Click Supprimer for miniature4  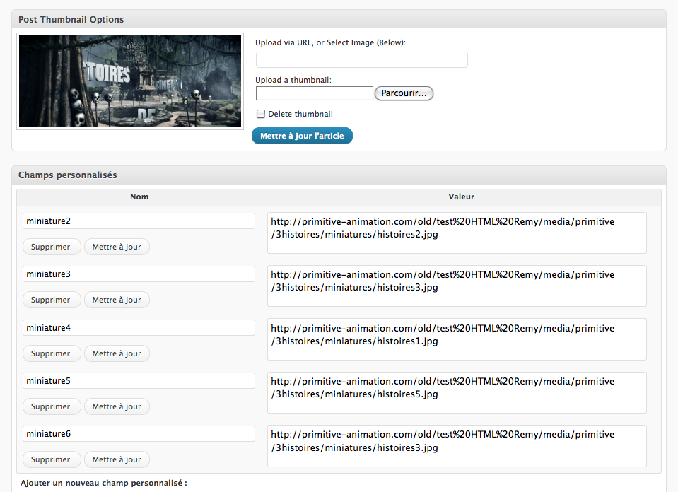coord(52,353)
